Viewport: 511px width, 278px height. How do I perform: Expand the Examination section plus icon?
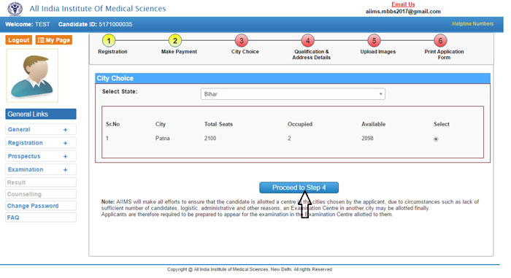tap(65, 170)
